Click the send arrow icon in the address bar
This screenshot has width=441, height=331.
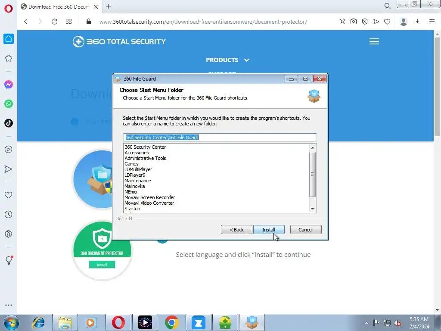(x=376, y=22)
